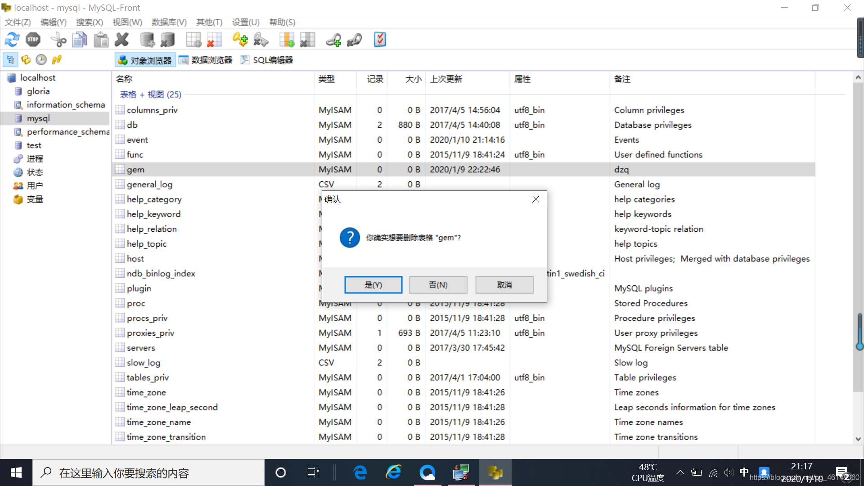Switch to 数据浏览器 tab
The height and width of the screenshot is (486, 864).
click(206, 60)
